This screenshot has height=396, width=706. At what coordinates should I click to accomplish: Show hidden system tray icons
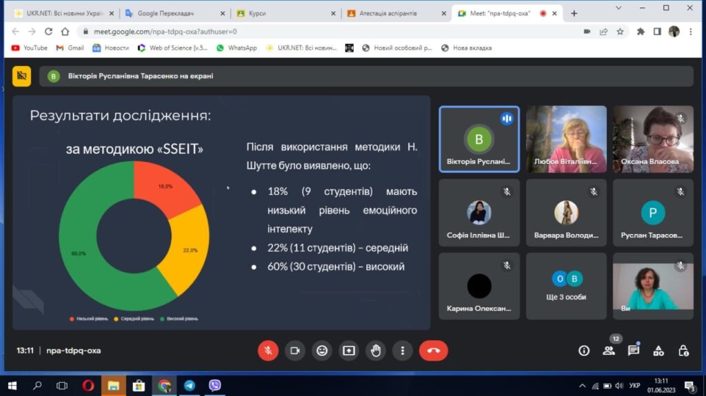pyautogui.click(x=583, y=386)
